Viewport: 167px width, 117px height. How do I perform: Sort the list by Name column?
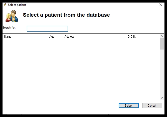25,37
